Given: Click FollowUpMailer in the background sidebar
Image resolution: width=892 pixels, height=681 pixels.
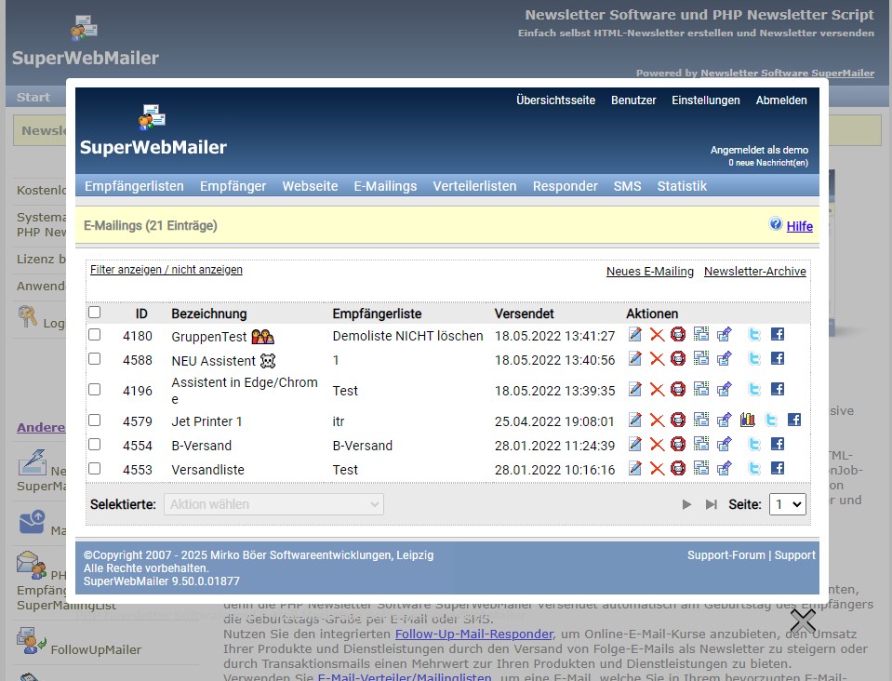Looking at the screenshot, I should 96,649.
